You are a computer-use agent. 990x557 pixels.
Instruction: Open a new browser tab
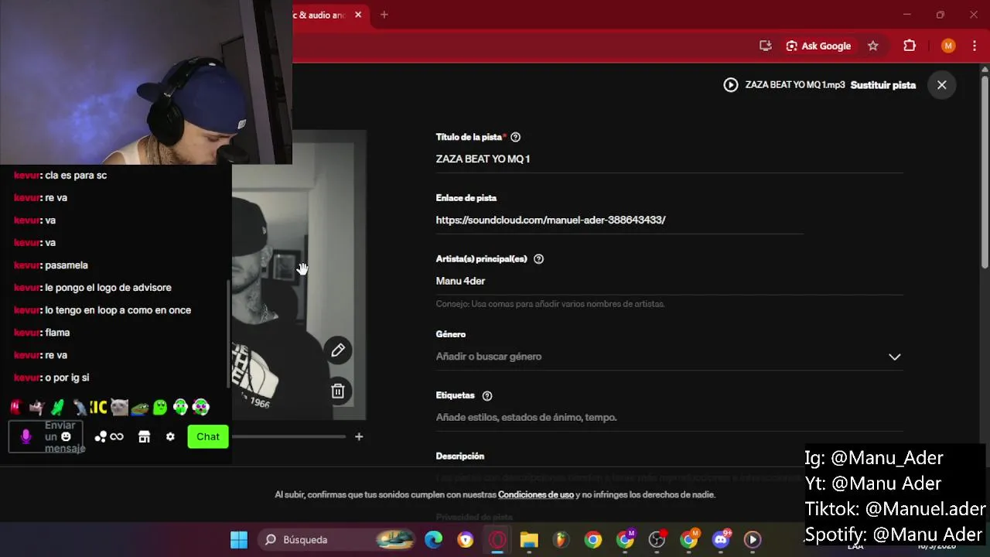click(x=384, y=15)
